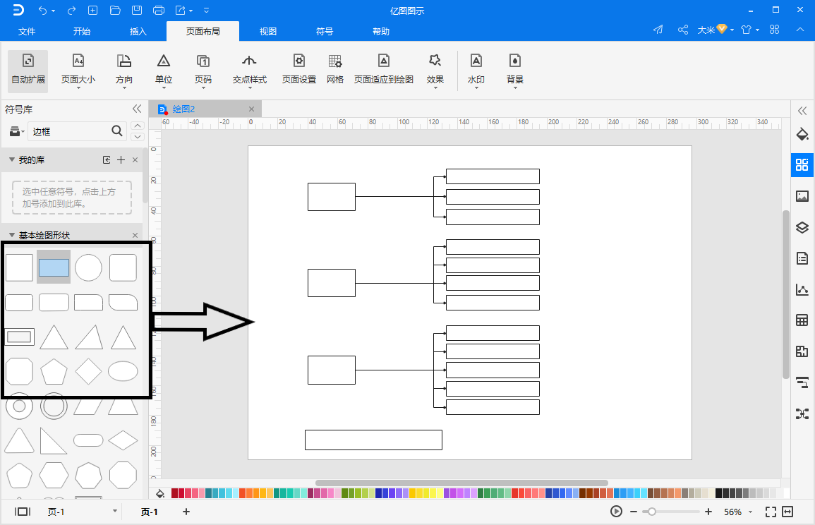The width and height of the screenshot is (815, 525).
Task: Click the zoom slider handle
Action: (x=651, y=512)
